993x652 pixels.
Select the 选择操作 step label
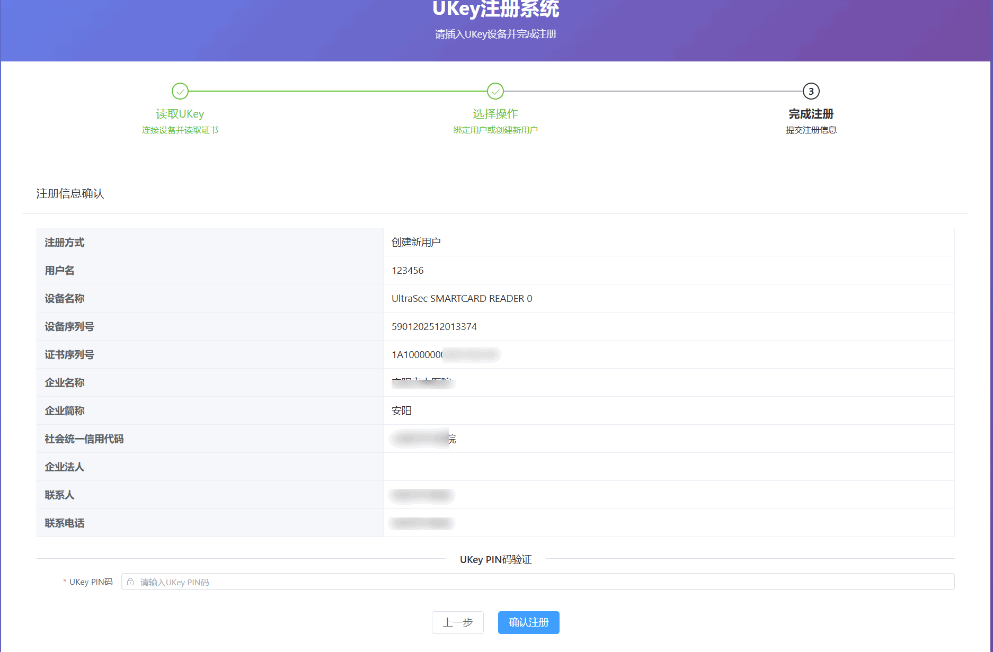pyautogui.click(x=495, y=114)
